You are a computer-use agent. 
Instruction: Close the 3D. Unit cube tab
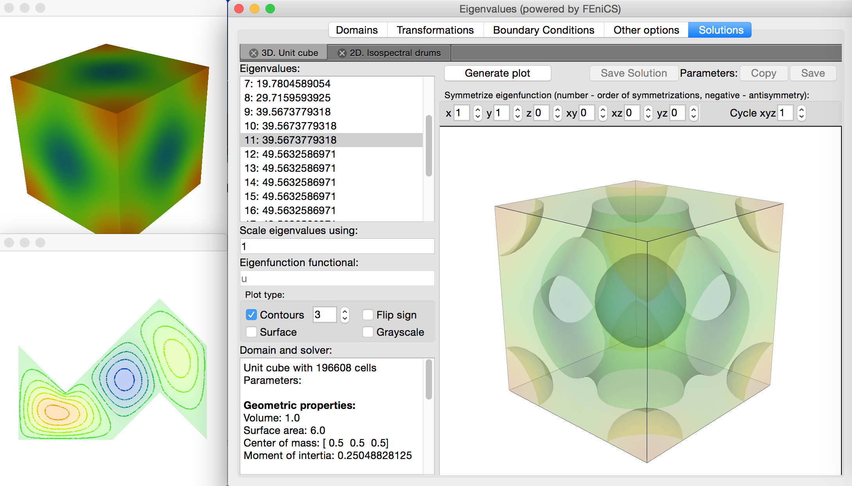[254, 53]
